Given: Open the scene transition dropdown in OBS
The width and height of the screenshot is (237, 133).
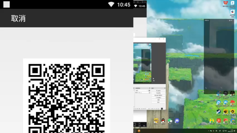Looking at the screenshot, I should pyautogui.click(x=142, y=91).
